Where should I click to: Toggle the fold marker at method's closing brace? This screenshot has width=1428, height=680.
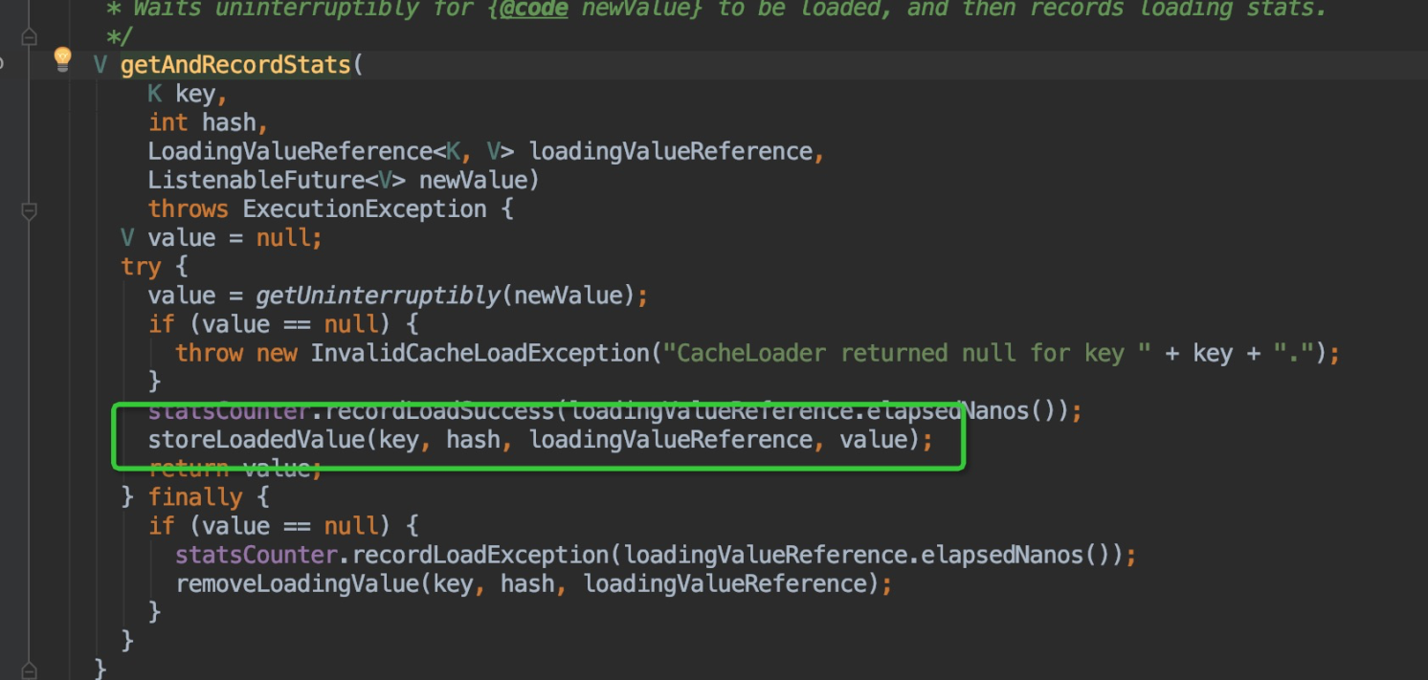point(29,669)
